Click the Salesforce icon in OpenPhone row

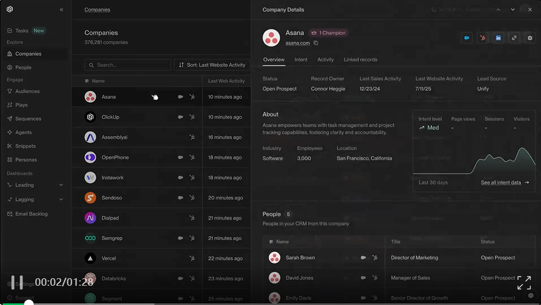(x=181, y=157)
